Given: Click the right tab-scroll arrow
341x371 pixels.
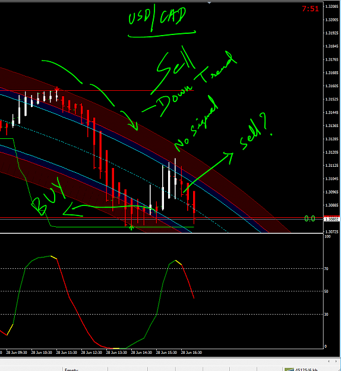Looking at the screenshot, I should 336,362.
